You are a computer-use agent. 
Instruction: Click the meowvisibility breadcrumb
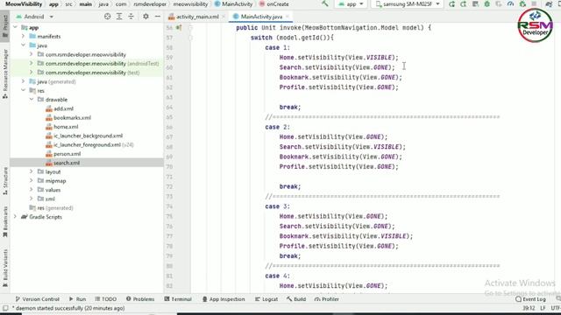[x=190, y=3]
